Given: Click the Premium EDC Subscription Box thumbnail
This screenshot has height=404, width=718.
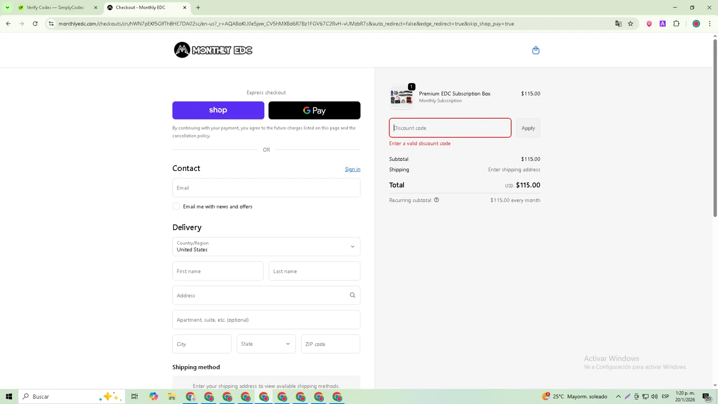Looking at the screenshot, I should (x=402, y=97).
